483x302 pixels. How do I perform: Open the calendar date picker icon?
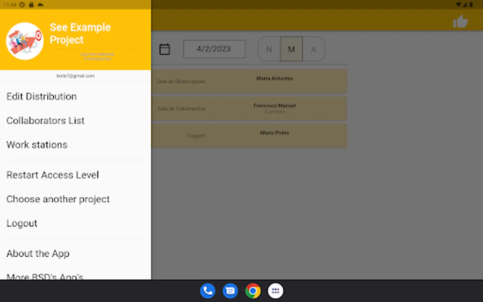point(164,49)
